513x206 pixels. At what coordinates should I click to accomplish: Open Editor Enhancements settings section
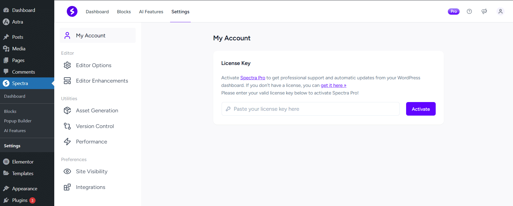[102, 81]
